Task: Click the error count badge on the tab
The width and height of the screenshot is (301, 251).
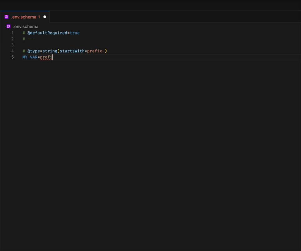Action: coord(39,17)
